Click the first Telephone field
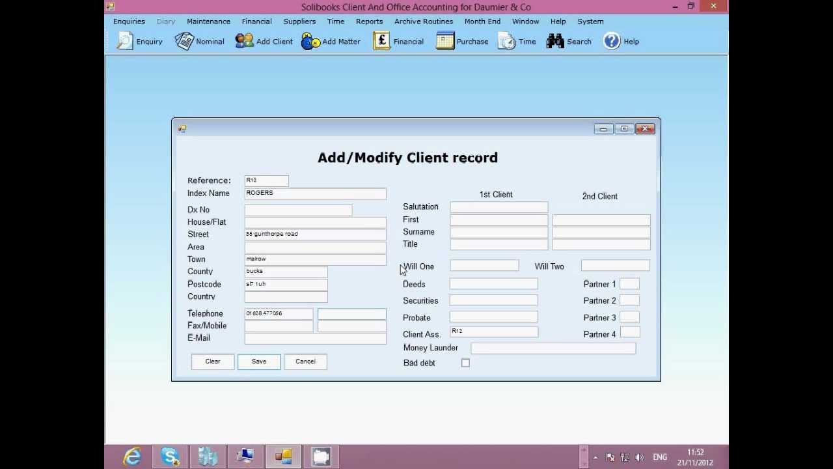This screenshot has width=833, height=469. tap(279, 314)
